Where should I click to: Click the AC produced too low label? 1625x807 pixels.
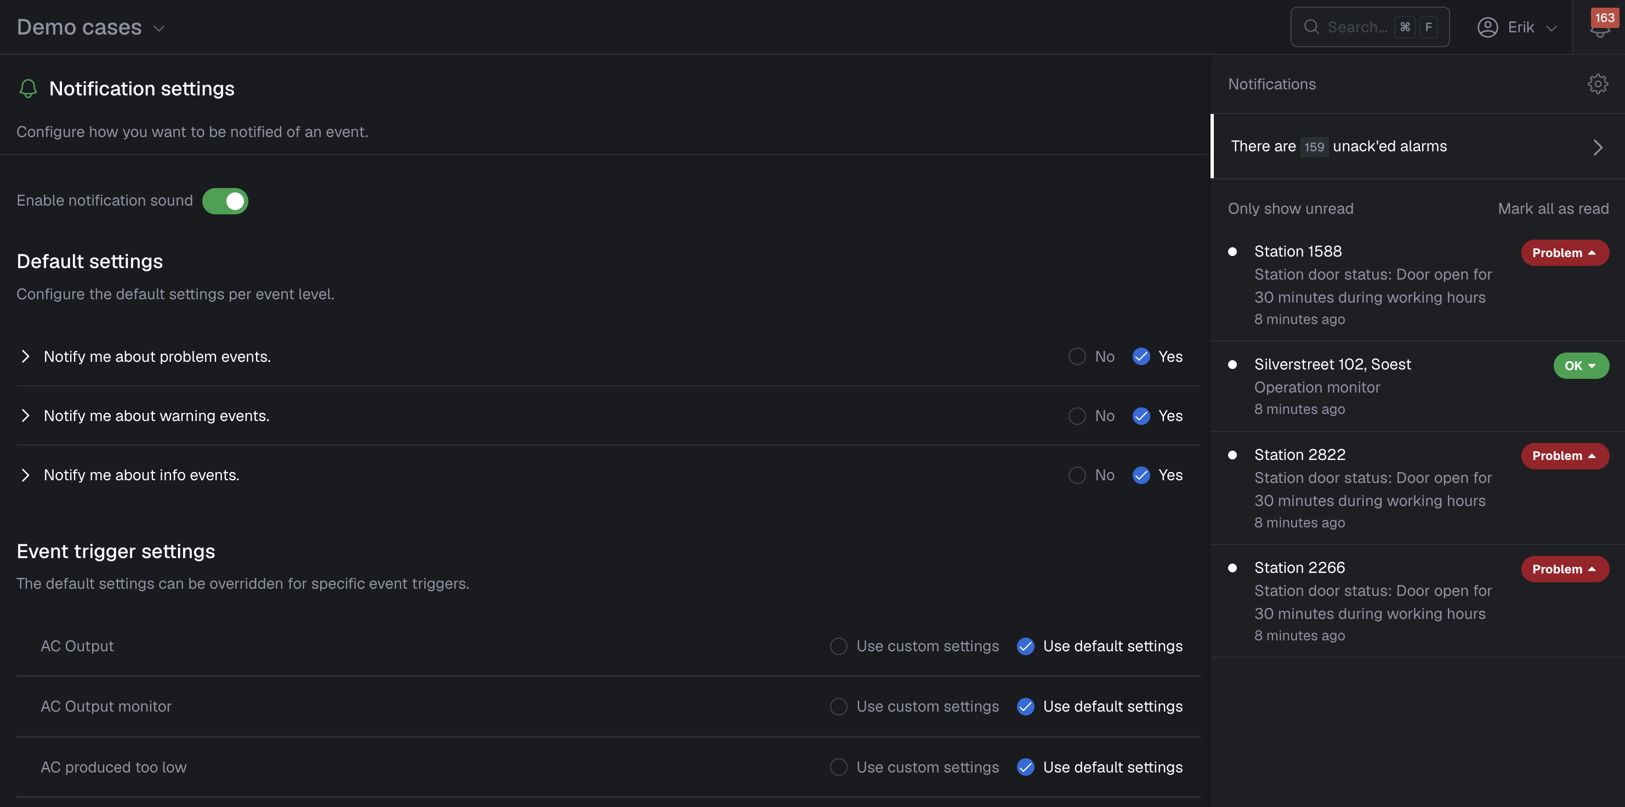pyautogui.click(x=113, y=767)
